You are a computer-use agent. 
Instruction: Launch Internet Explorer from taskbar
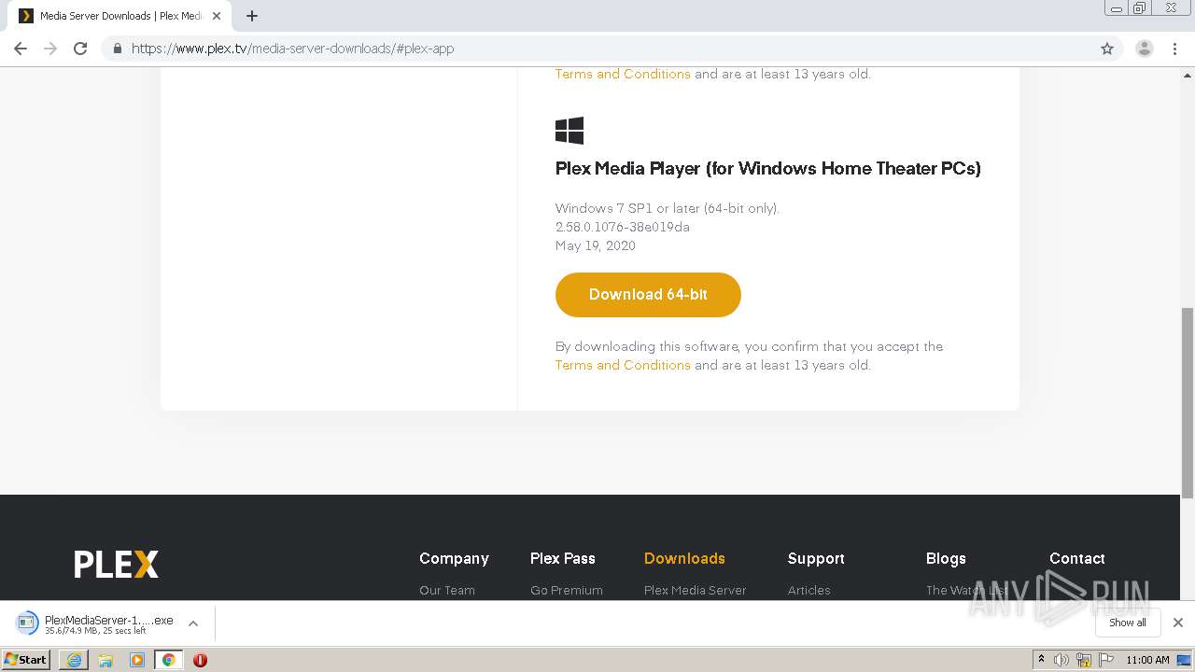(74, 660)
